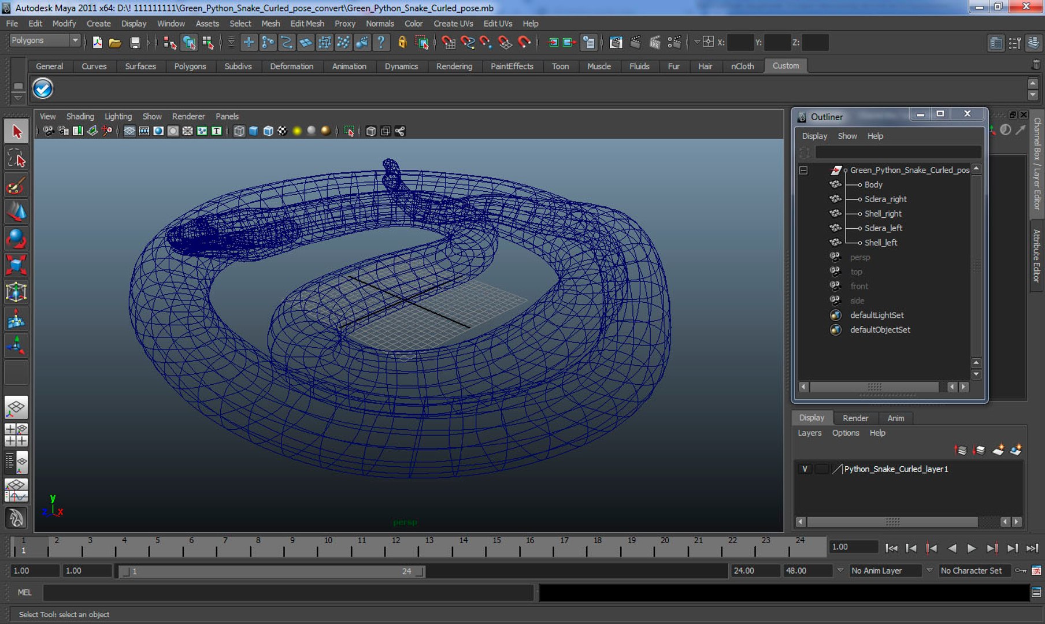Toggle auto keyframe key icon
The image size is (1045, 624).
click(x=1021, y=571)
